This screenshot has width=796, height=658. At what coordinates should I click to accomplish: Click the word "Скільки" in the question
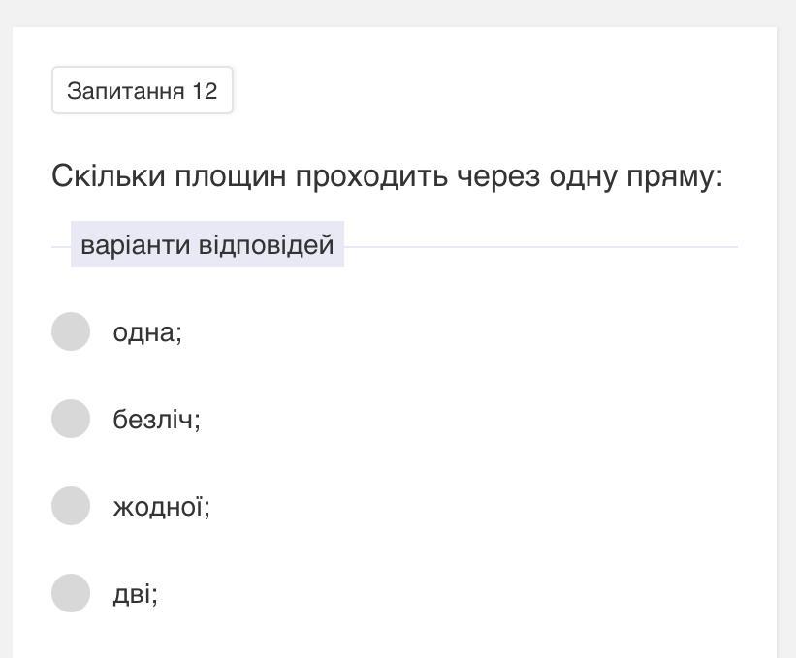109,177
